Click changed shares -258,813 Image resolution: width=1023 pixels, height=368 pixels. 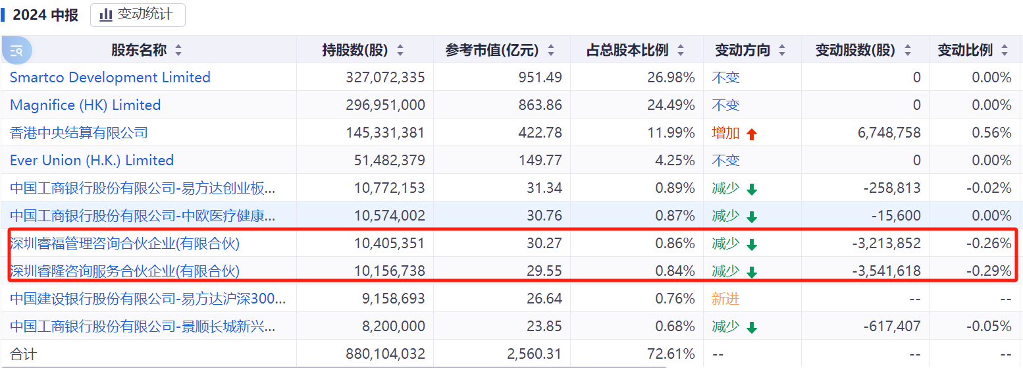click(x=892, y=188)
